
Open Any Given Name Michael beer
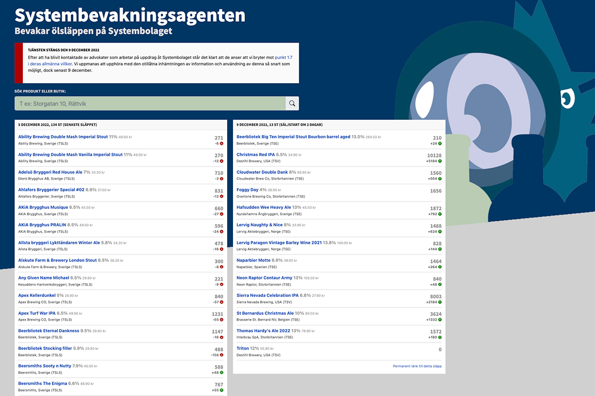tap(44, 278)
